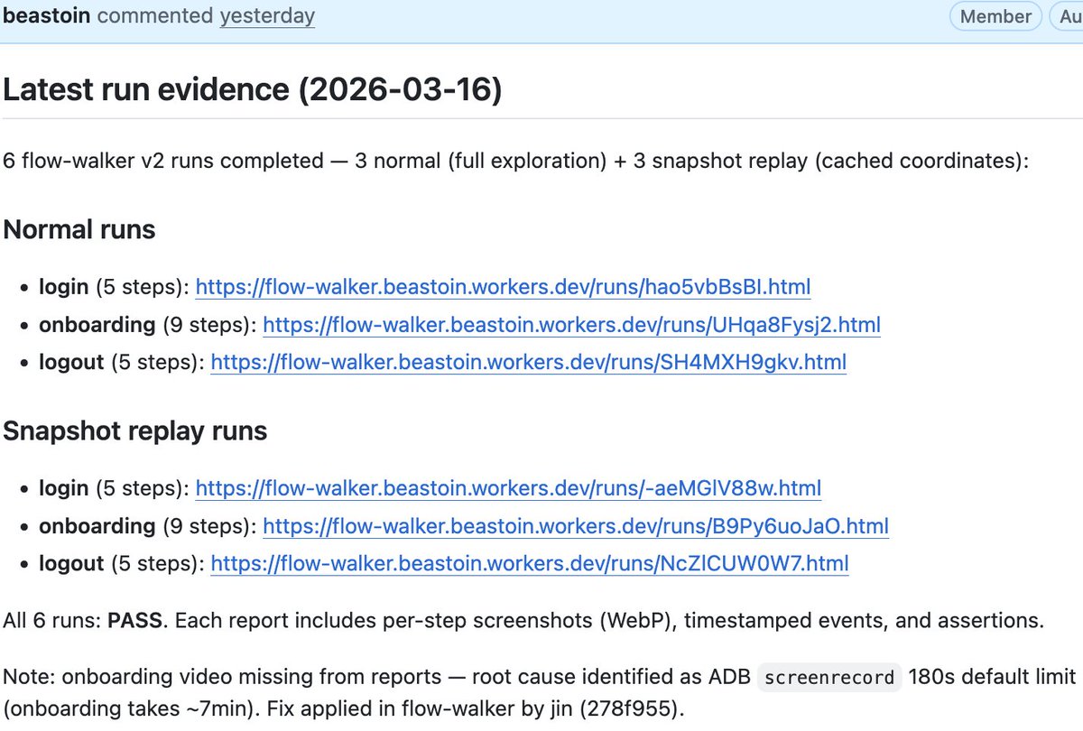Open normal onboarding run UHqa8Fysj2 link
The image size is (1083, 731).
pyautogui.click(x=571, y=325)
